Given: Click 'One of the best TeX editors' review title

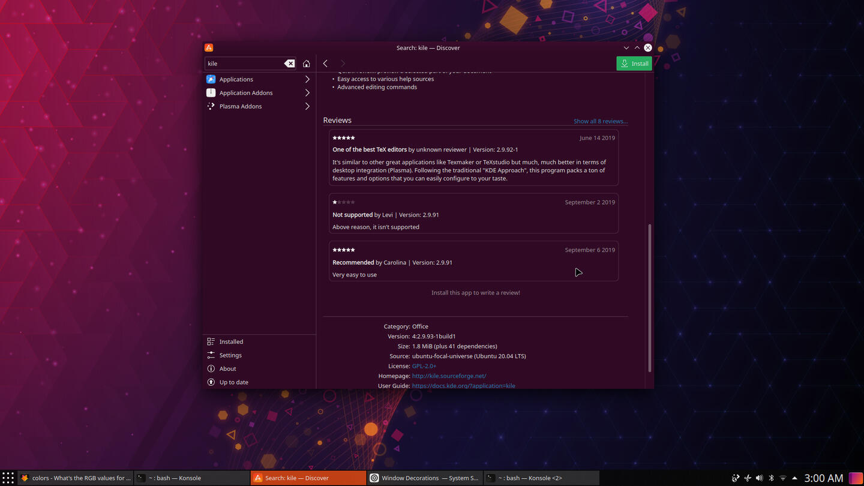Looking at the screenshot, I should (370, 149).
